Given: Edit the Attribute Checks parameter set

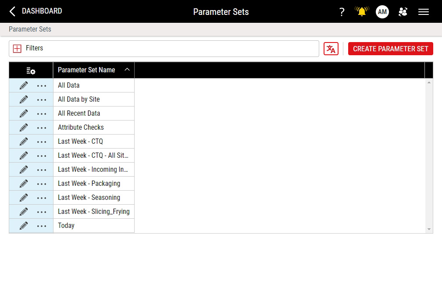Looking at the screenshot, I should click(x=24, y=128).
